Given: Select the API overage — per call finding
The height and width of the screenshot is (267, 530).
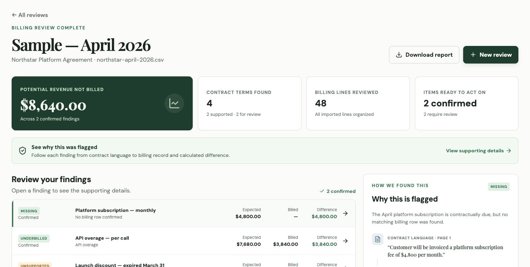Looking at the screenshot, I should (184, 241).
